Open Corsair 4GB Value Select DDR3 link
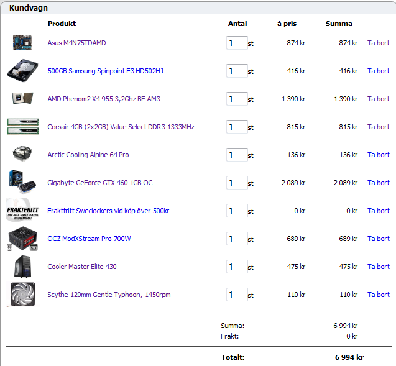Screen dimensions: 396x366 coord(121,127)
